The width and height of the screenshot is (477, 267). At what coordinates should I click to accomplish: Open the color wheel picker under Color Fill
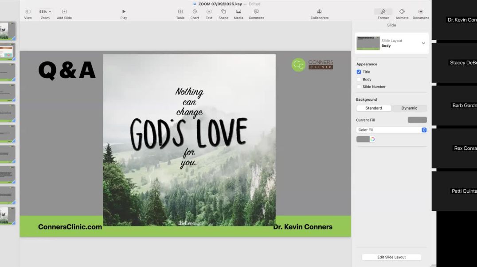372,139
